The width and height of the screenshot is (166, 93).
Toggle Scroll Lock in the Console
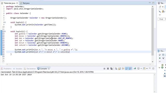coord(120,69)
